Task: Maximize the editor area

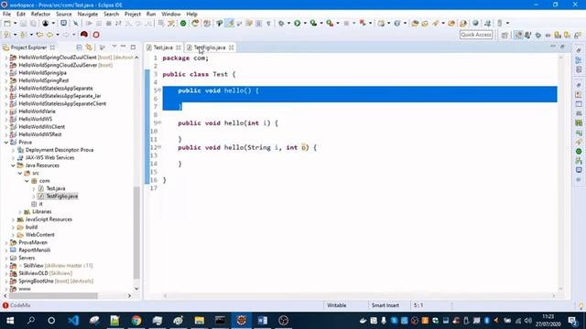Action: [x=562, y=47]
